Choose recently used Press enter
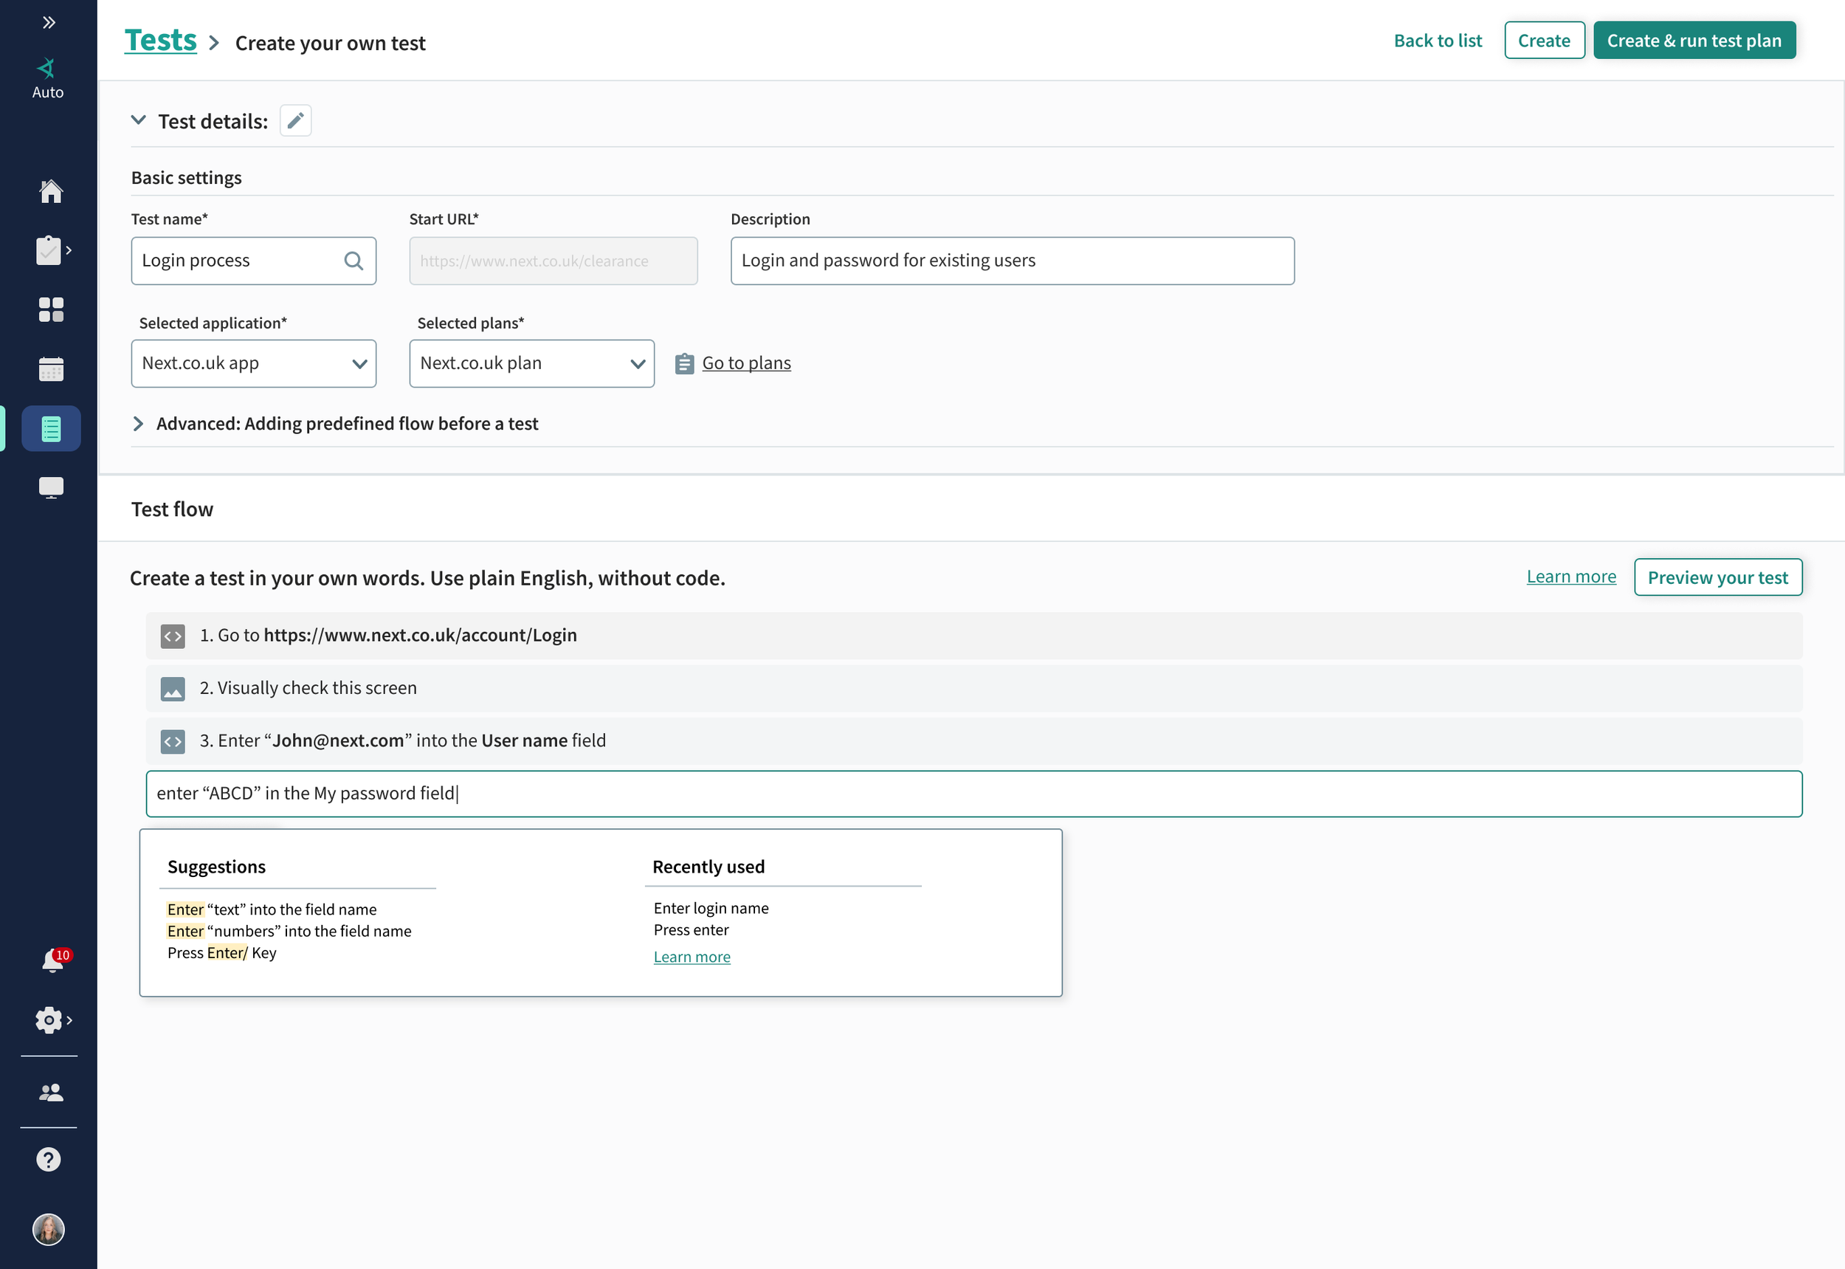1845x1269 pixels. coord(691,929)
